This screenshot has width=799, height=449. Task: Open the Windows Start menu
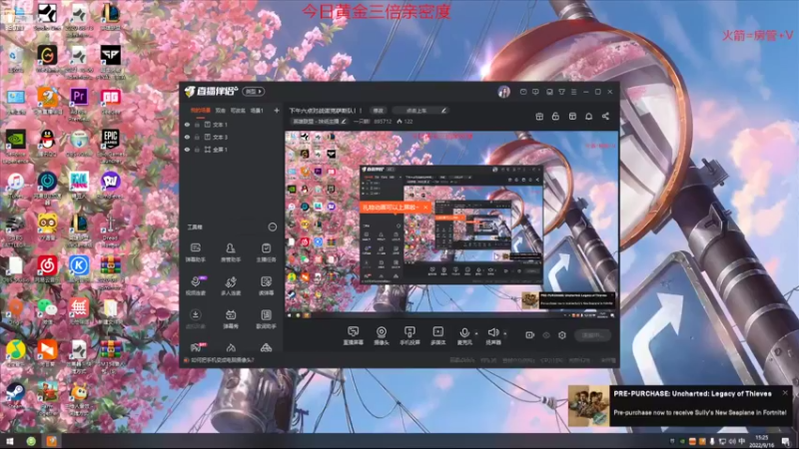click(x=9, y=441)
